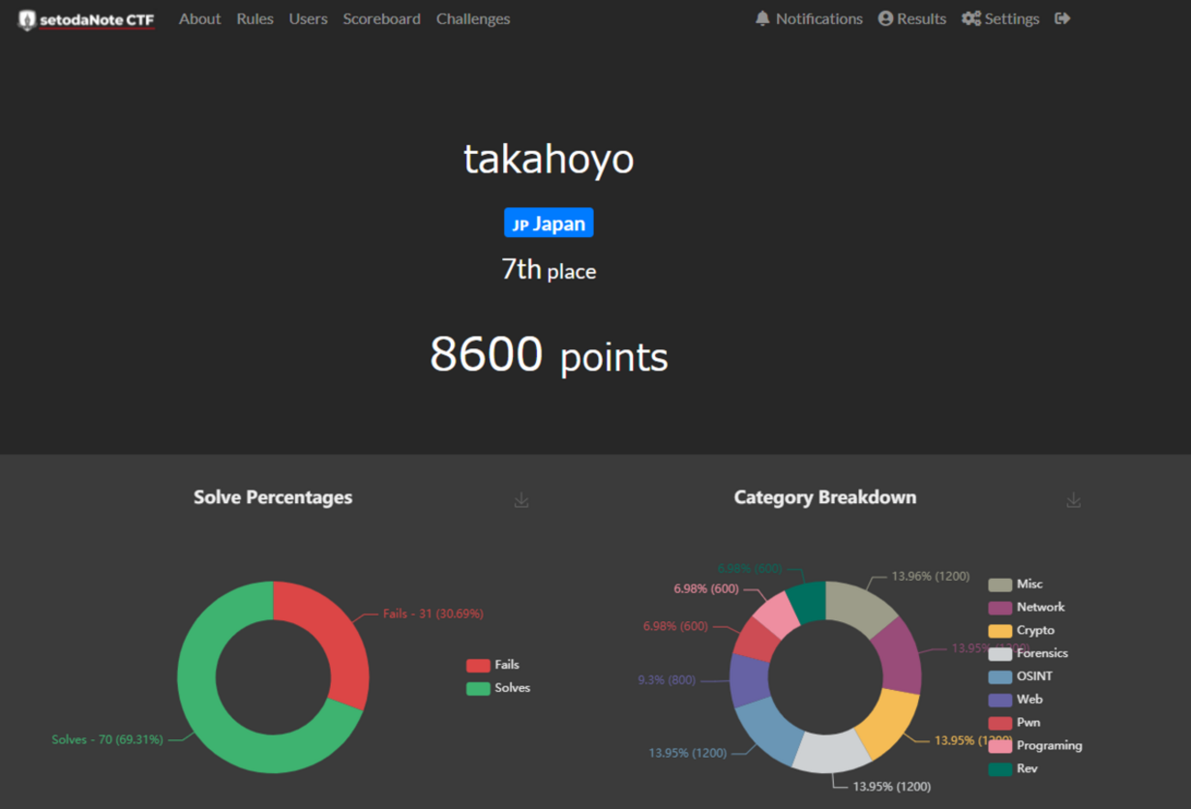
Task: Download the Category Breakdown chart
Action: pyautogui.click(x=1074, y=499)
